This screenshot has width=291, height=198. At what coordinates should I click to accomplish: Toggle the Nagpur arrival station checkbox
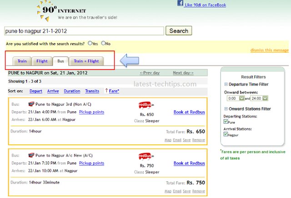point(226,134)
